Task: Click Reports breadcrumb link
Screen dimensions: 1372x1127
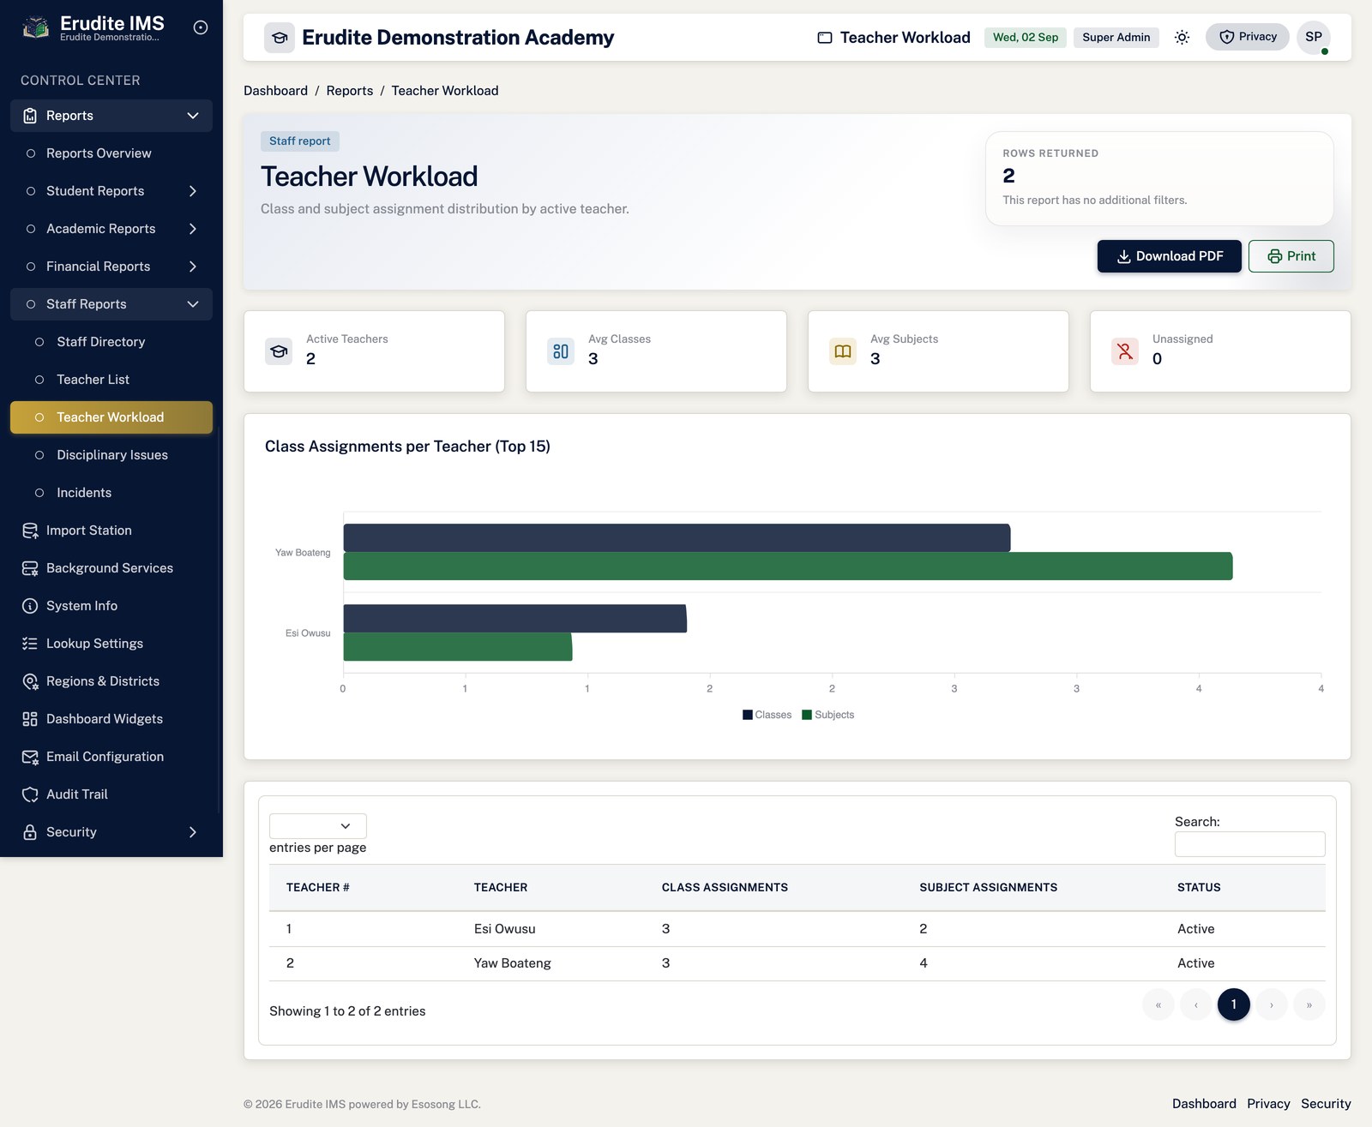Action: click(350, 91)
